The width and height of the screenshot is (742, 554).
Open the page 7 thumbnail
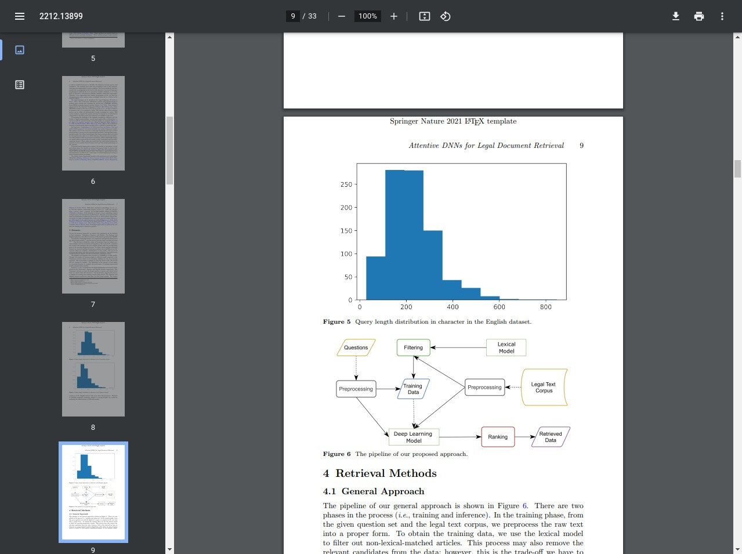point(93,246)
